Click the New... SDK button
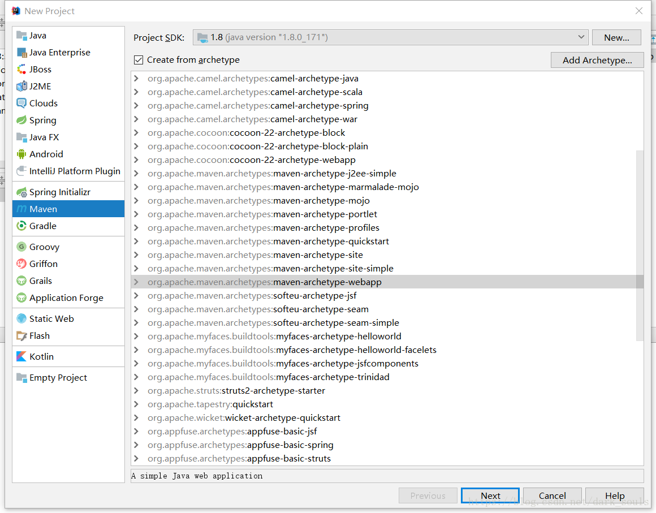 coord(616,37)
